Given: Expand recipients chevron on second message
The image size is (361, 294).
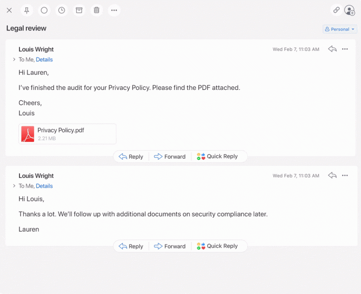Looking at the screenshot, I should tap(14, 186).
